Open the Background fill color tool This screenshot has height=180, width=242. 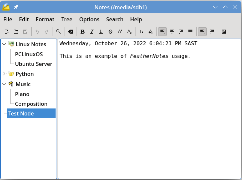point(150,32)
